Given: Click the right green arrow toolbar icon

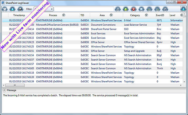Looking at the screenshot, I should 157,9.
